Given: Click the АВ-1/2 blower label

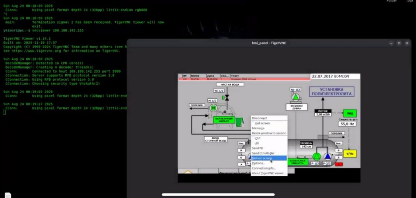Looking at the screenshot, I should coord(295,89).
